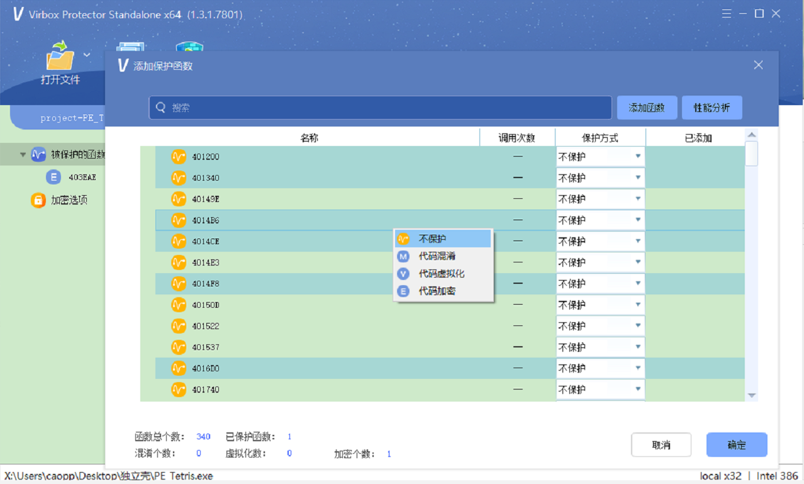Viewport: 804px width, 484px height.
Task: Click the function icon beside 4016D0
Action: coord(179,368)
